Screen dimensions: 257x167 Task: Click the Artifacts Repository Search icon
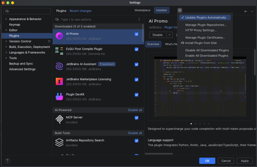pyautogui.click(x=59, y=143)
